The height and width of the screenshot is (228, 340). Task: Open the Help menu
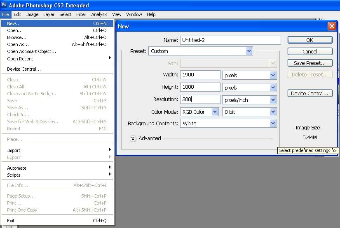(x=151, y=14)
